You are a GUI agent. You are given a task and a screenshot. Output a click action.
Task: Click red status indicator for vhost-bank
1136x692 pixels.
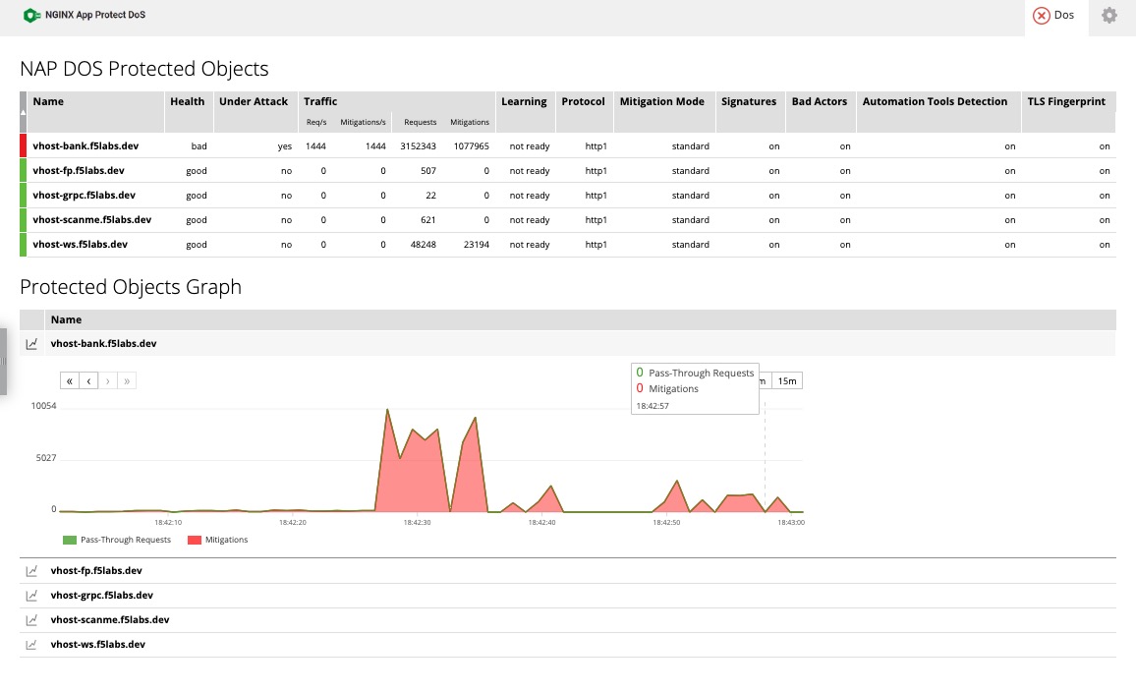click(x=24, y=145)
